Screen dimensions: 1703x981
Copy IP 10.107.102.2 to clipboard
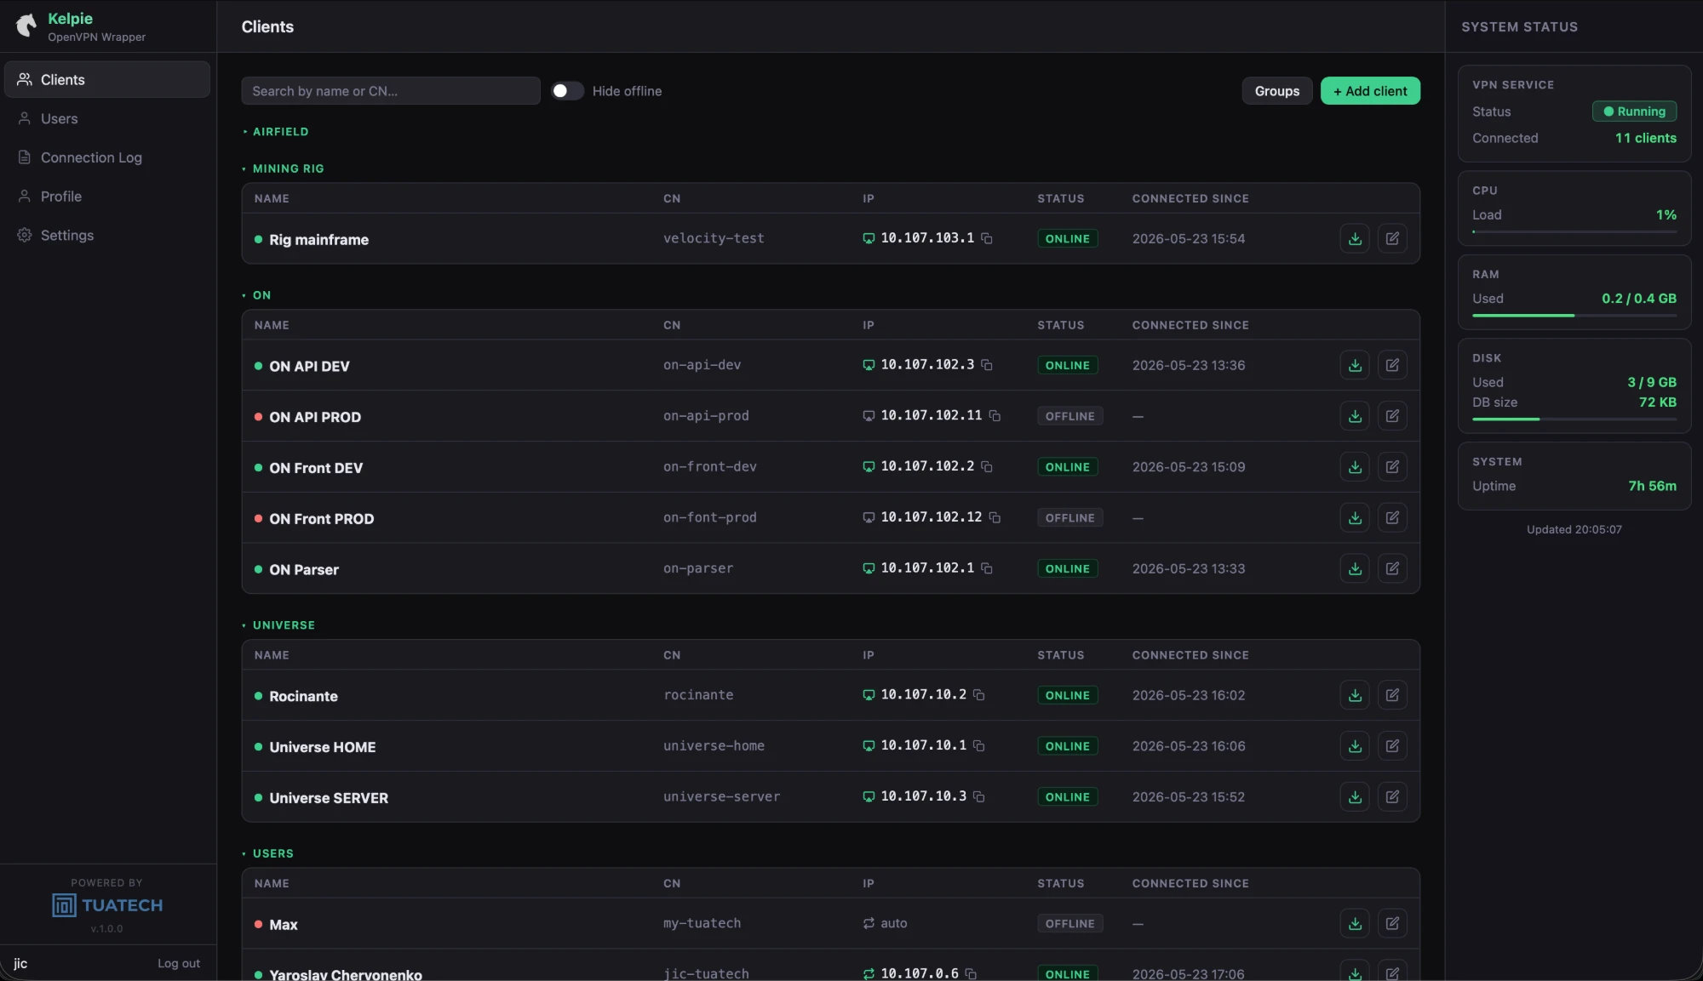pyautogui.click(x=987, y=467)
